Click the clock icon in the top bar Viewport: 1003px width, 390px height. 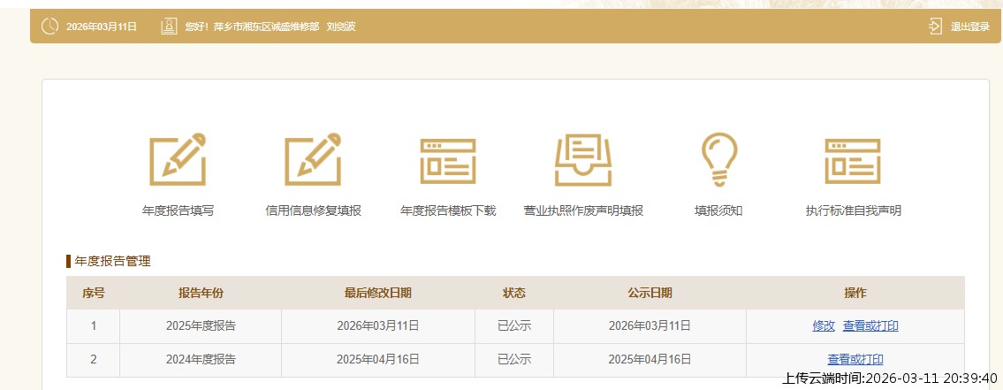tap(49, 27)
